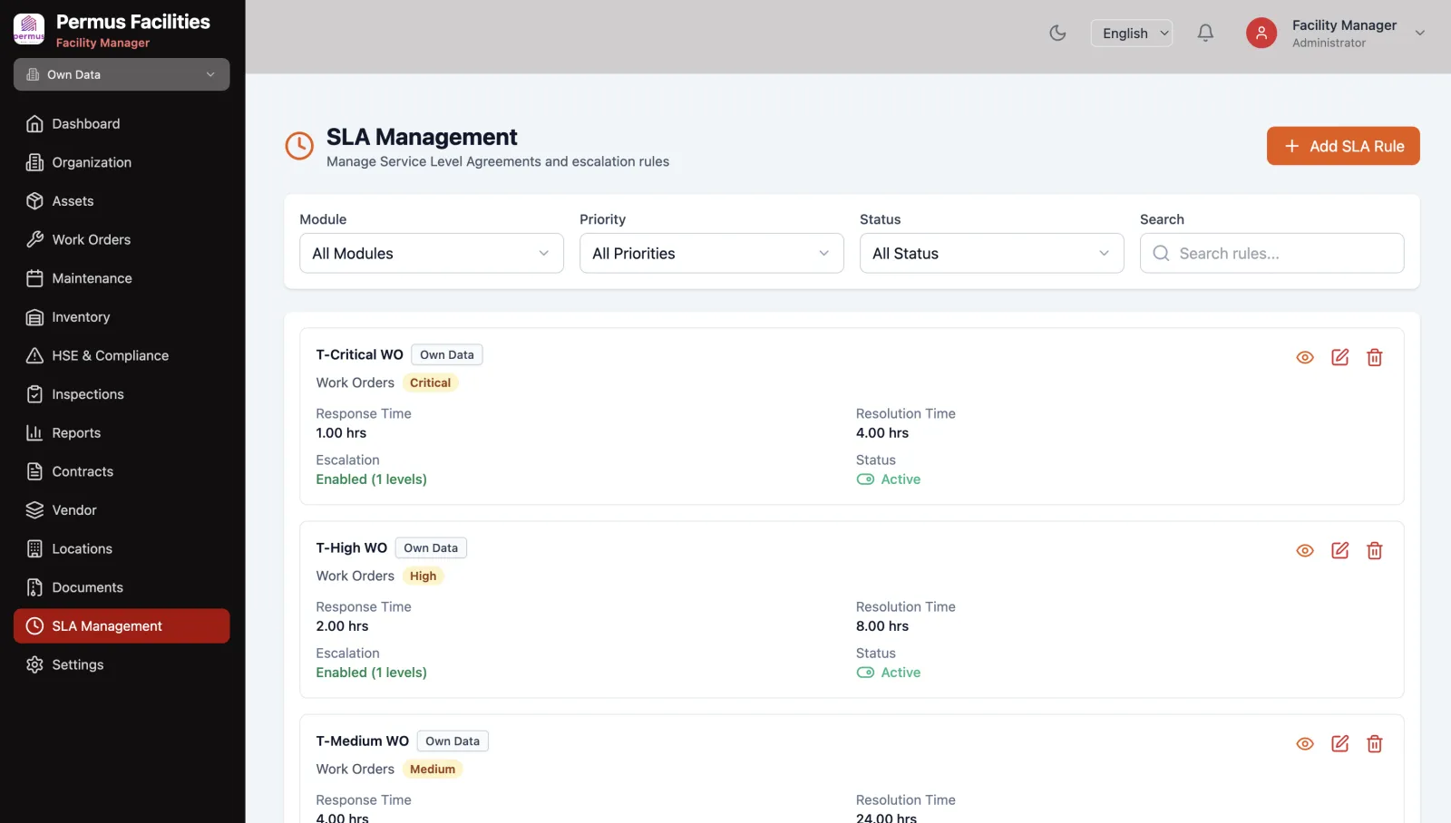Viewport: 1451px width, 823px height.
Task: Open Vendor in sidebar
Action: click(x=122, y=510)
